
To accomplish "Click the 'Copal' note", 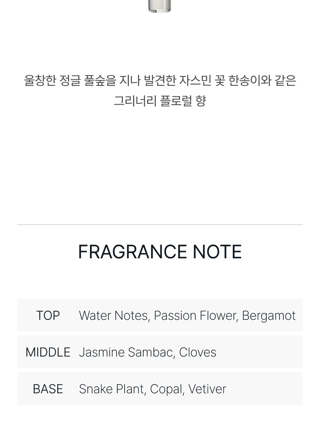I will click(x=167, y=389).
